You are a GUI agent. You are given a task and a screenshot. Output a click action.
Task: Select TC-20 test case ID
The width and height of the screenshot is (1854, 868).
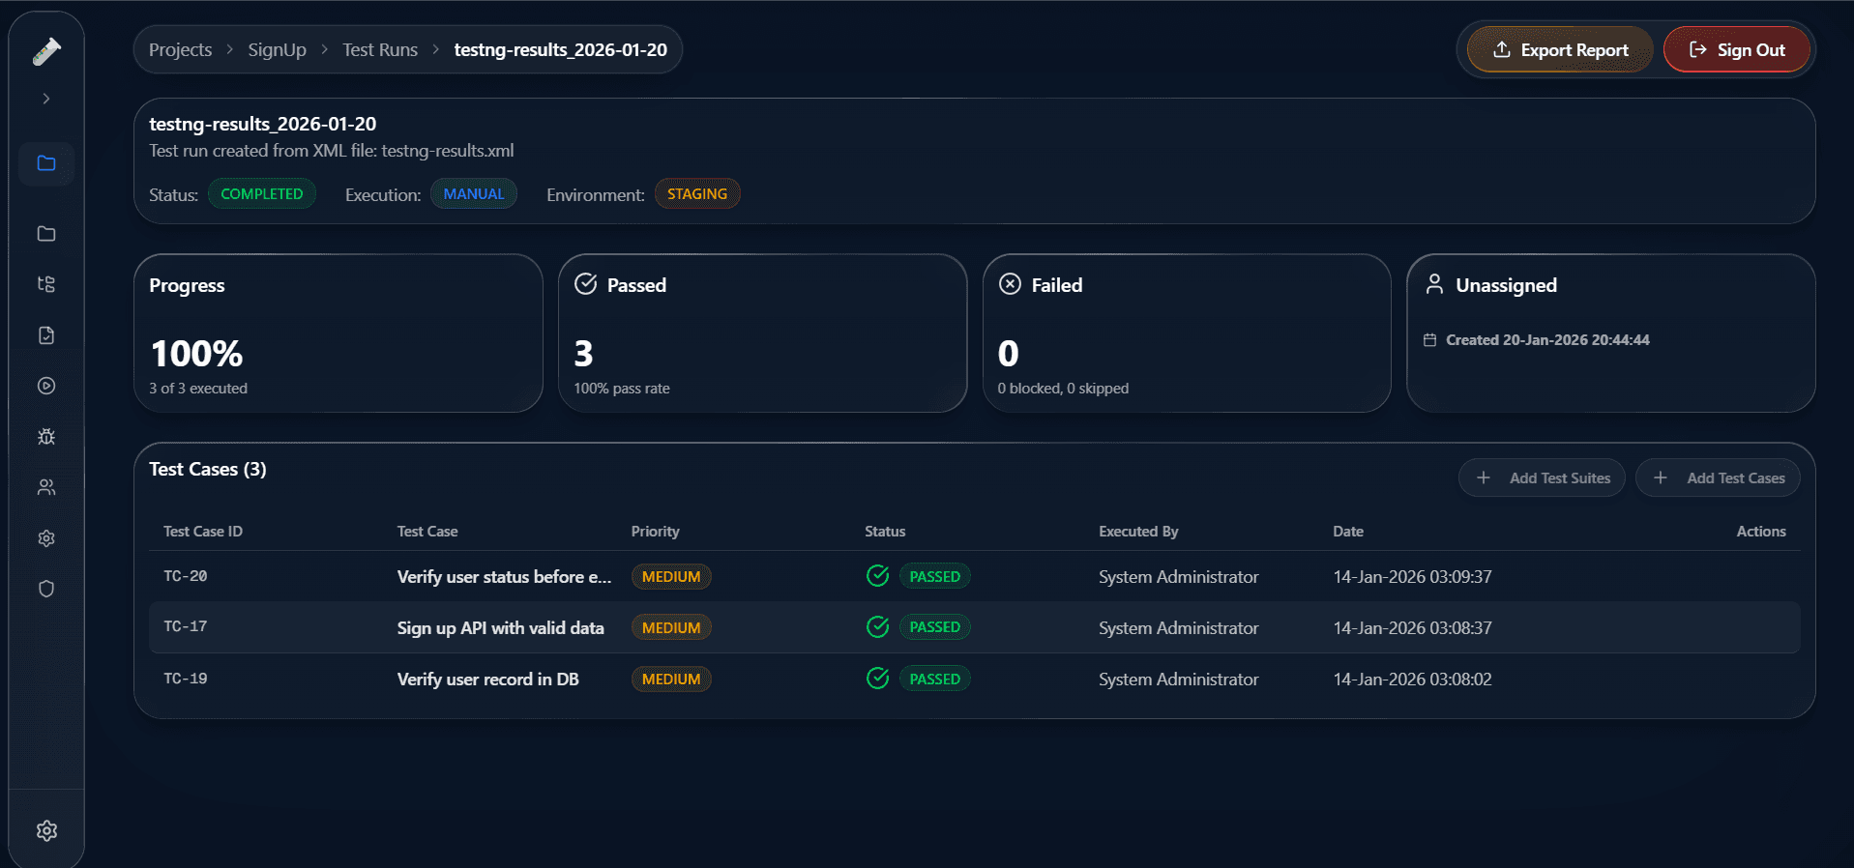[186, 576]
